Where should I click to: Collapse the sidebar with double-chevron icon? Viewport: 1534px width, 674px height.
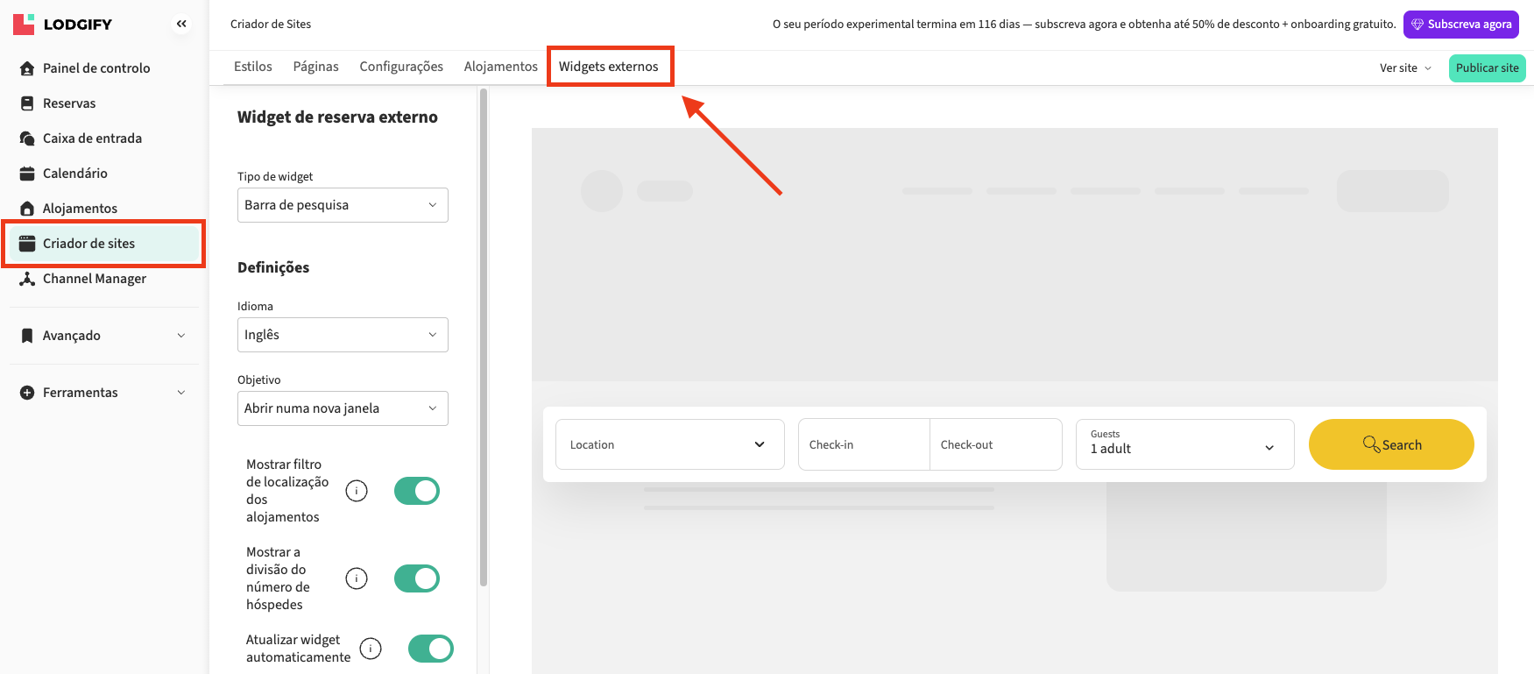(x=181, y=24)
